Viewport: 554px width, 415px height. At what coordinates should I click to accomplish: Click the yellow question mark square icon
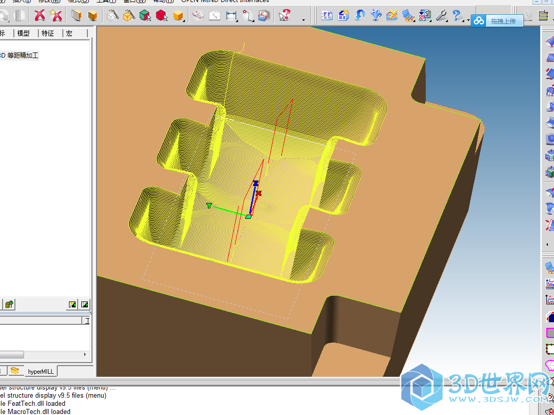tap(72, 304)
